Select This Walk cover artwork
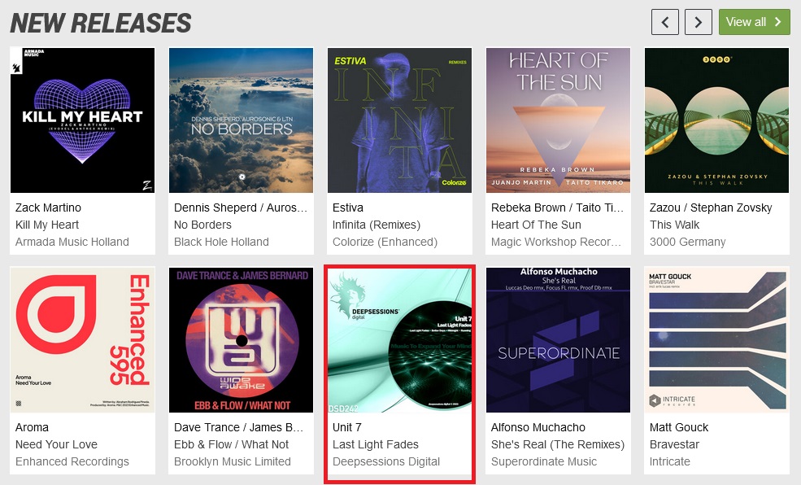Screen dimensions: 801x485 pyautogui.click(x=716, y=120)
